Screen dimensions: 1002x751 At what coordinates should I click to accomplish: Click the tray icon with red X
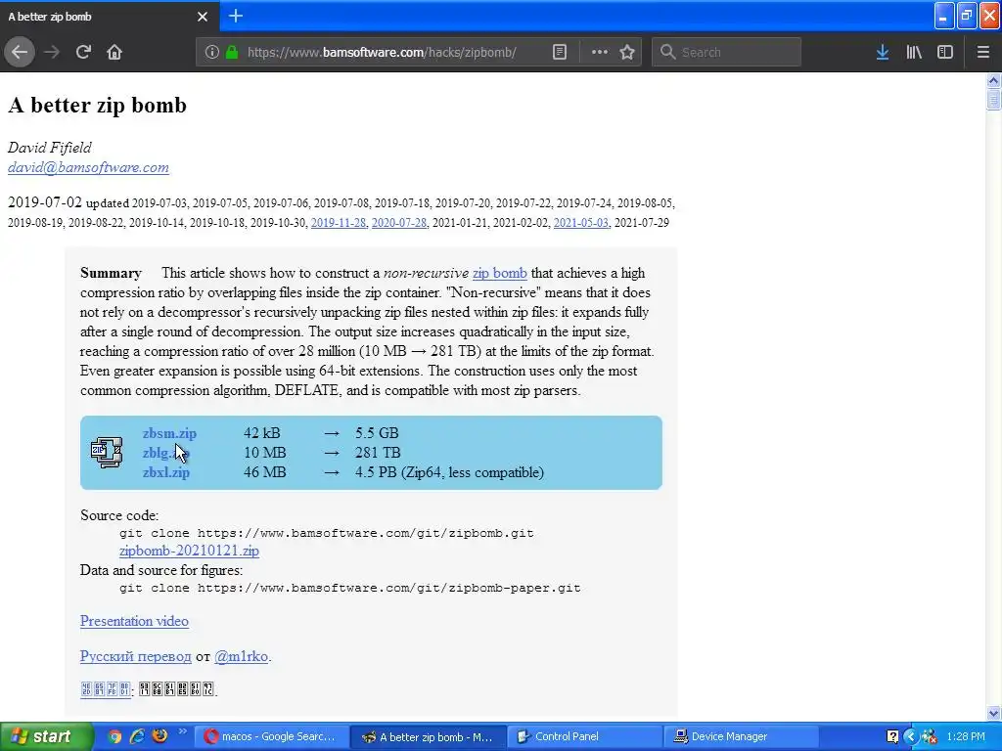tap(930, 736)
